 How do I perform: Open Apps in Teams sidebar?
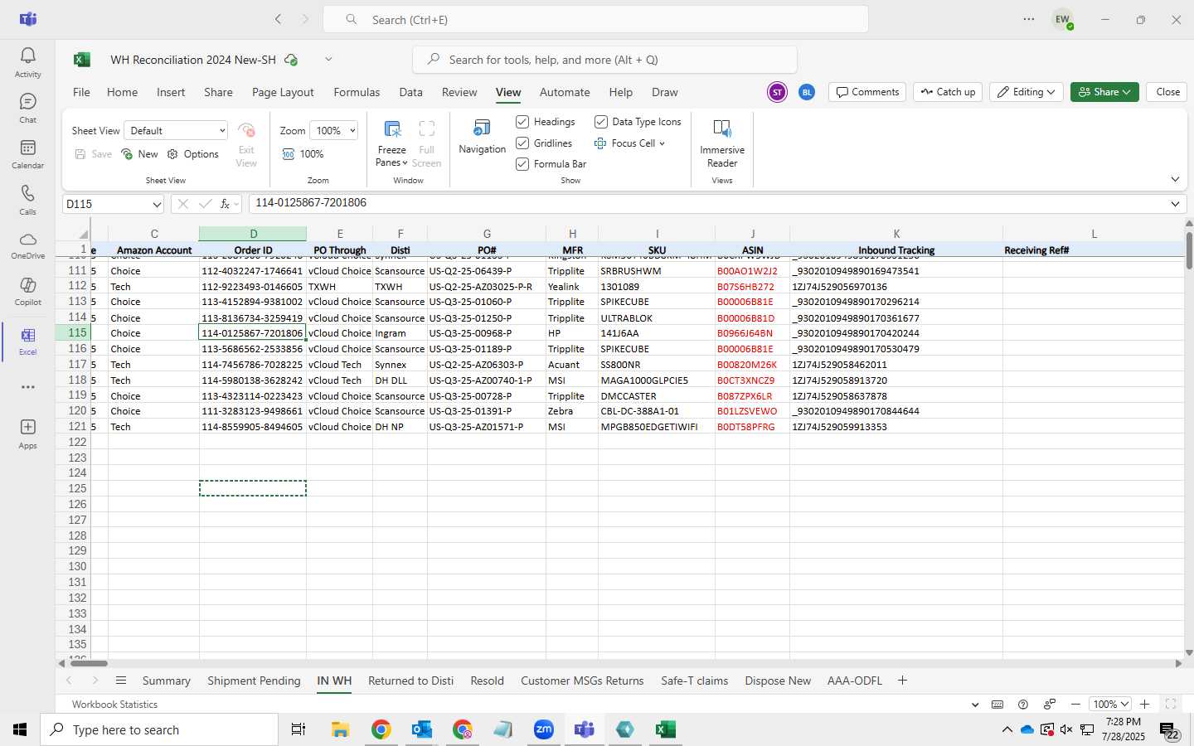coord(27,434)
